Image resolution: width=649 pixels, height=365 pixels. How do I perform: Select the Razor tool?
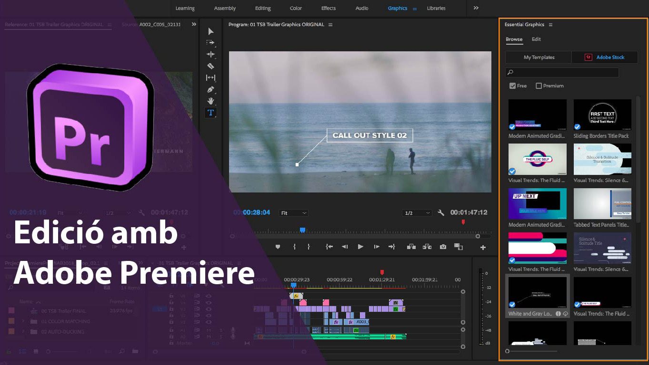[210, 66]
